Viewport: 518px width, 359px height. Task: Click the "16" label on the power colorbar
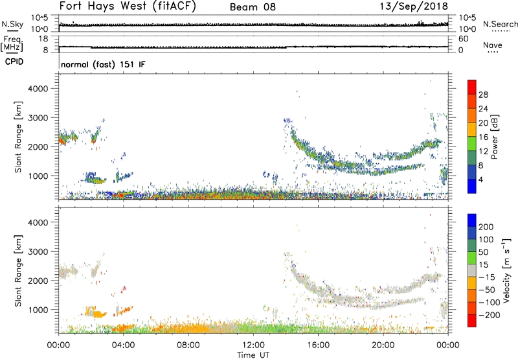tap(483, 137)
